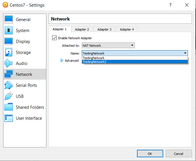
Task: Open the Shared Folders folder icon
Action: [x=9, y=107]
